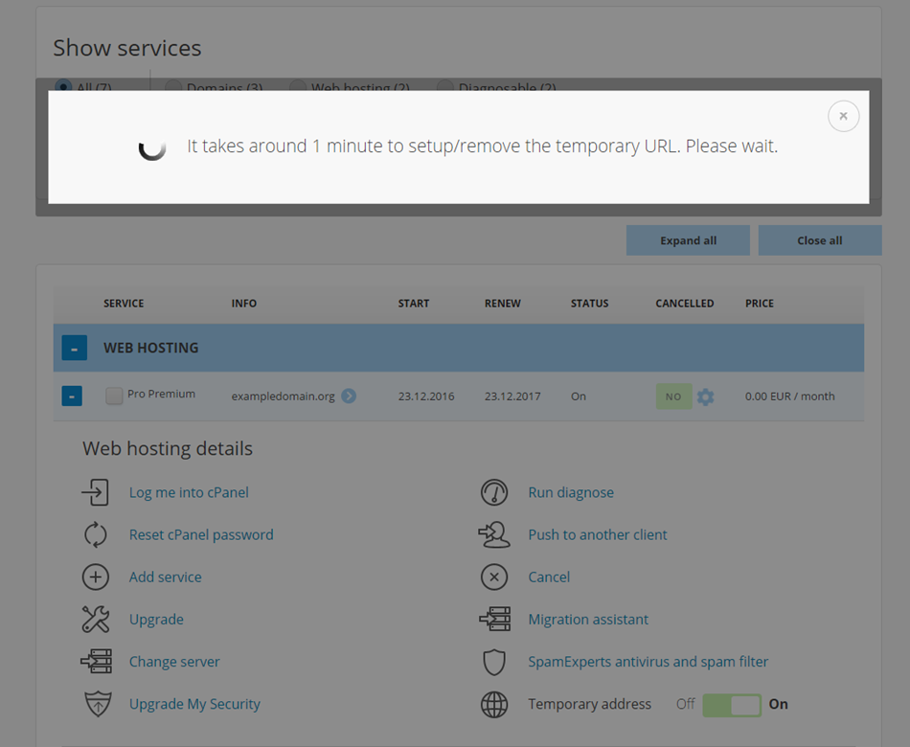Viewport: 910px width, 747px height.
Task: Click the Expand all button
Action: coord(689,240)
